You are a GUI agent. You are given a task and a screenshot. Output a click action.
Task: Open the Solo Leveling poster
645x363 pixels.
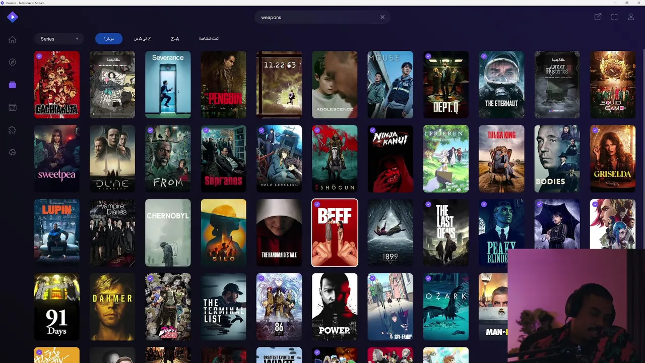pyautogui.click(x=279, y=159)
